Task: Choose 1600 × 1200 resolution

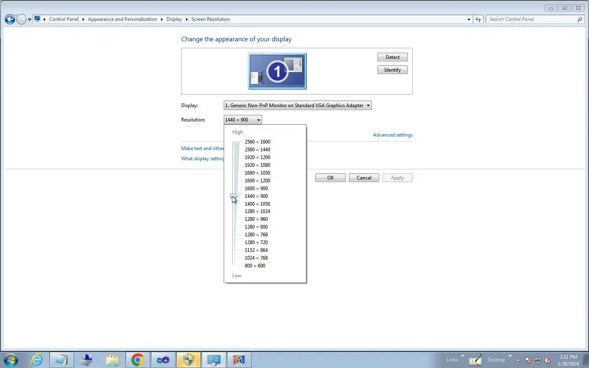Action: coord(257,181)
